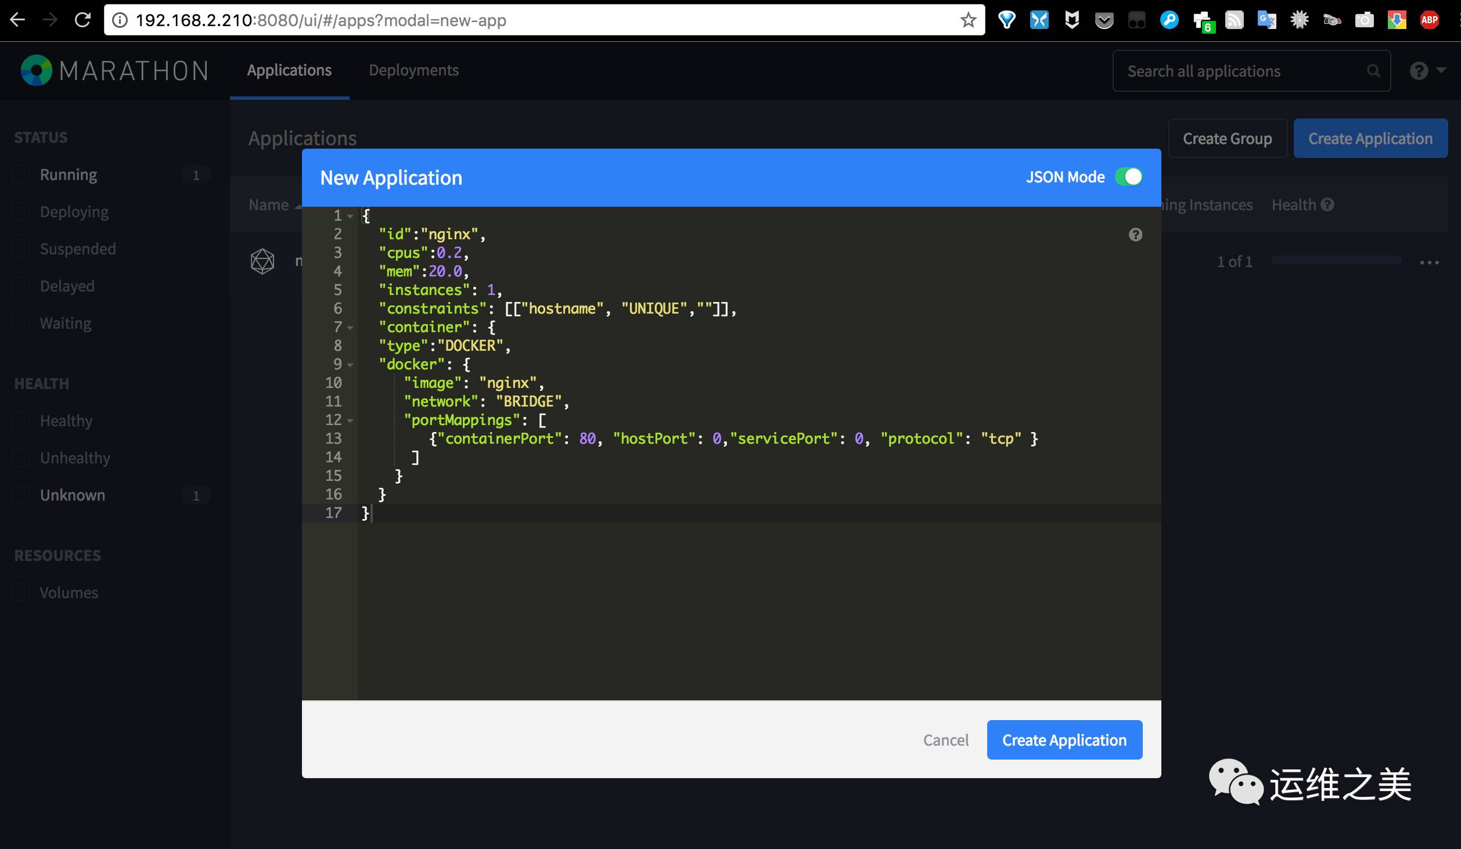This screenshot has height=849, width=1461.
Task: Open the help question mark menu in the header
Action: click(1427, 71)
